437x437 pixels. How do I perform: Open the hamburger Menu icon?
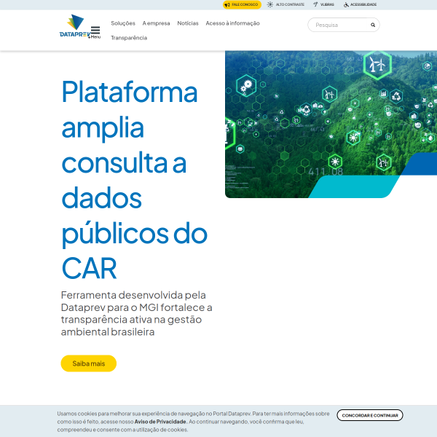coord(95,32)
